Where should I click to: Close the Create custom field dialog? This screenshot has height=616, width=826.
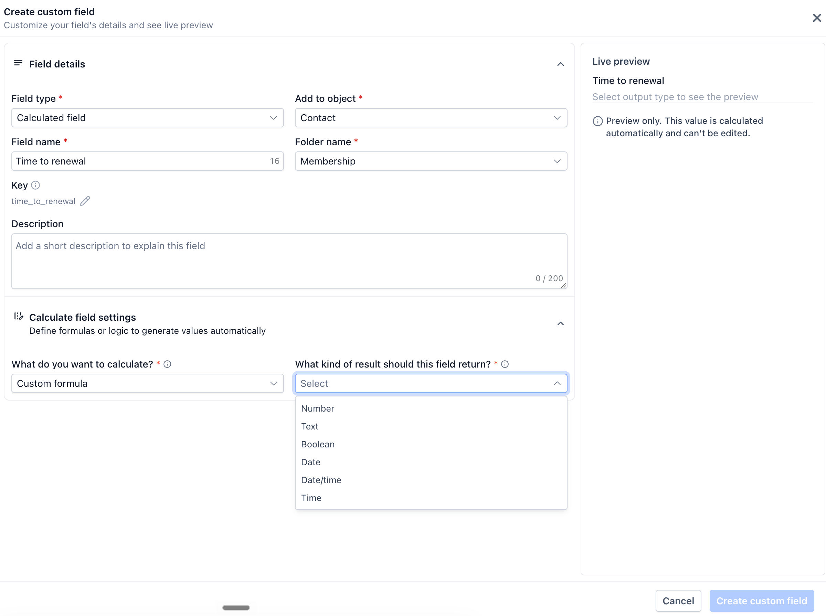[x=817, y=18]
